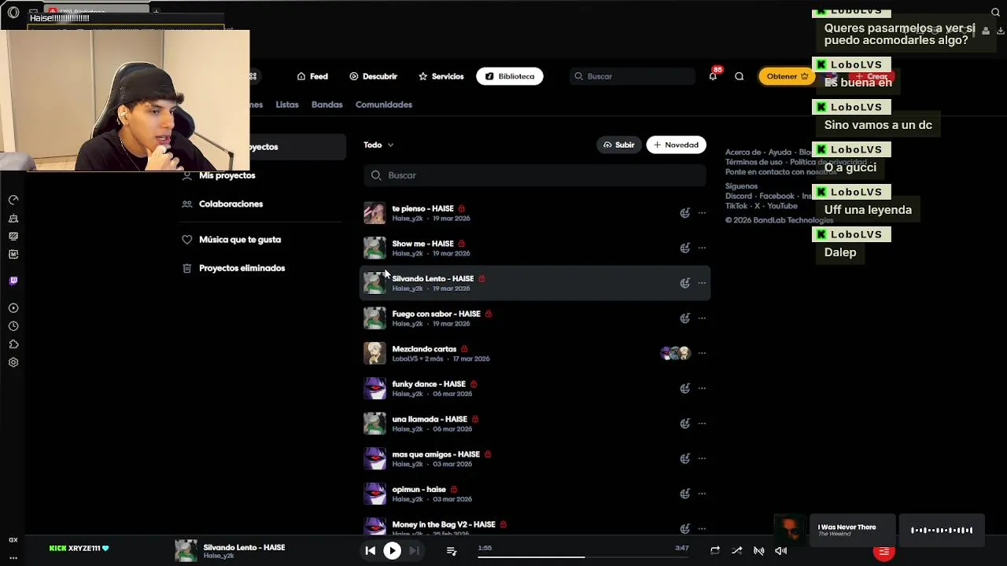
Task: Open the Twitch icon in browser sidebar
Action: click(13, 281)
